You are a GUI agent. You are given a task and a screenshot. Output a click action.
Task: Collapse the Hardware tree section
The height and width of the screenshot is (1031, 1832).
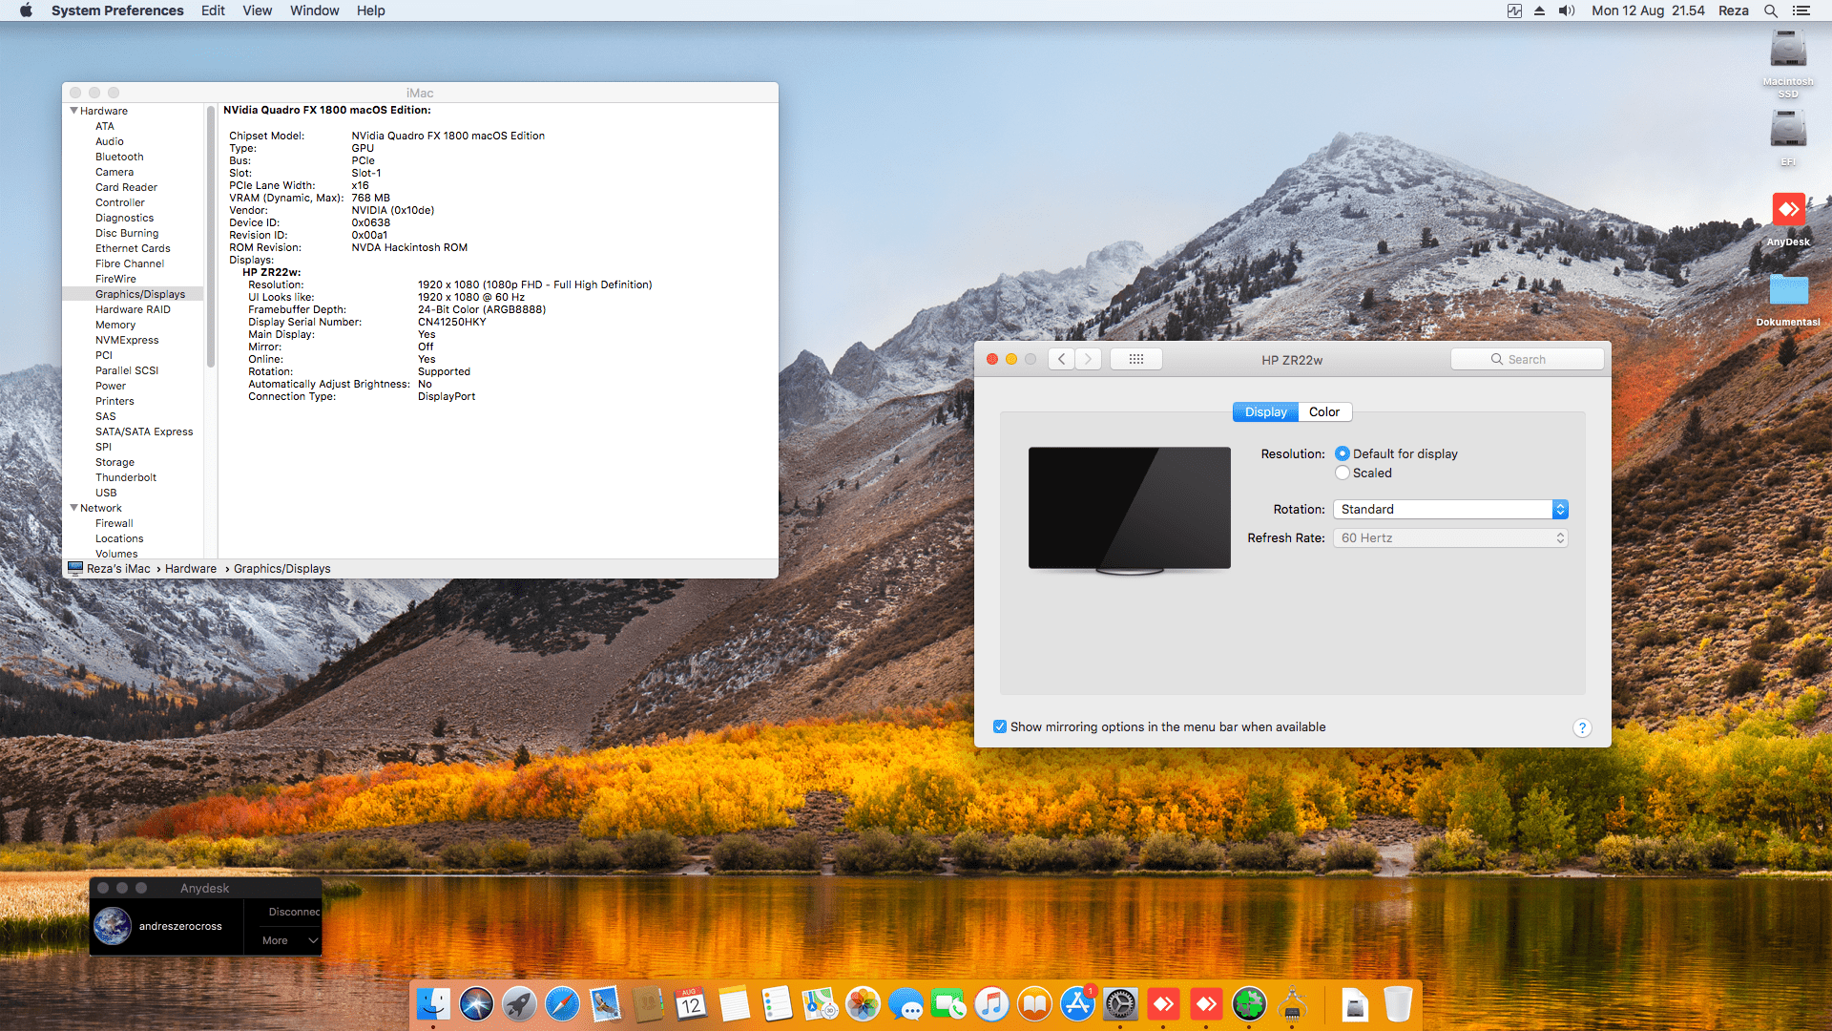pos(74,111)
